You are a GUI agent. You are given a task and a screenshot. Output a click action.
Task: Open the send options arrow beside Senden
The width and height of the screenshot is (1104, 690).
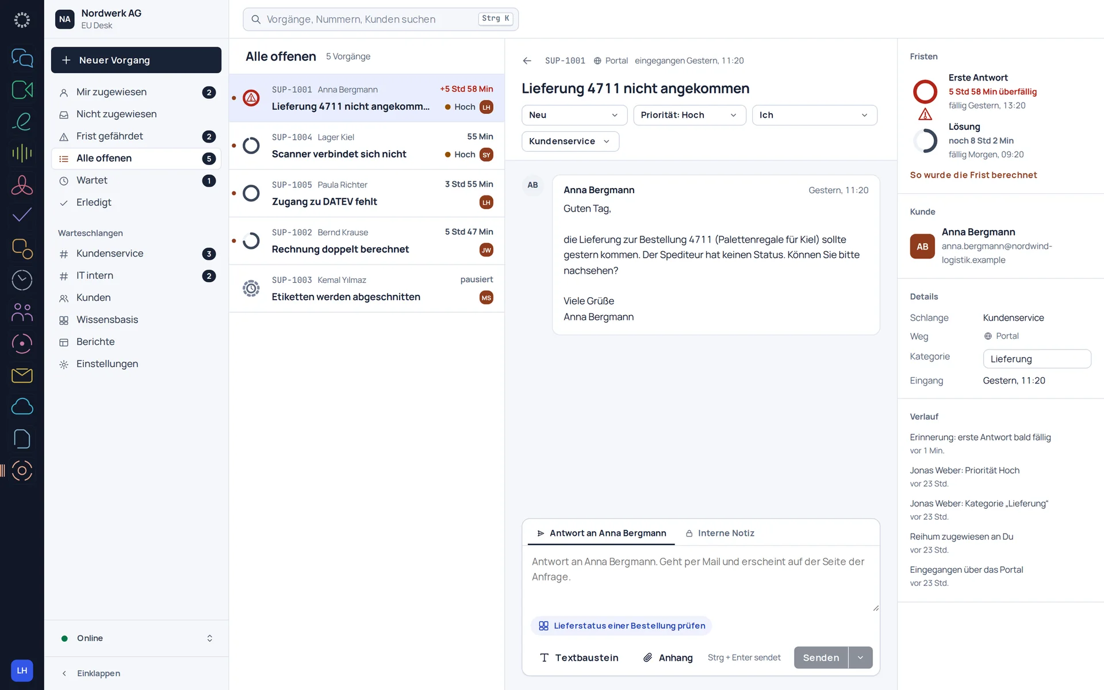pos(860,658)
